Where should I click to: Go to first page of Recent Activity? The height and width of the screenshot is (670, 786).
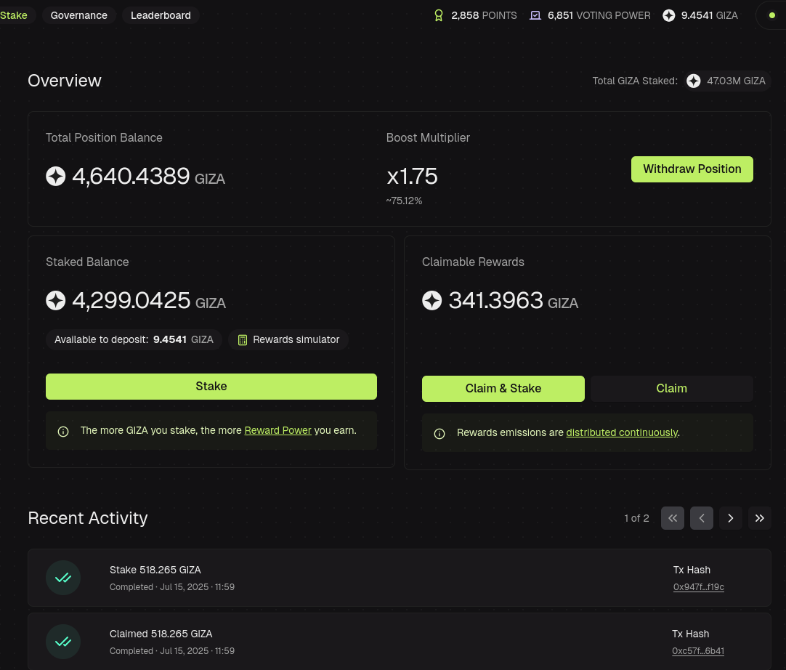click(672, 518)
